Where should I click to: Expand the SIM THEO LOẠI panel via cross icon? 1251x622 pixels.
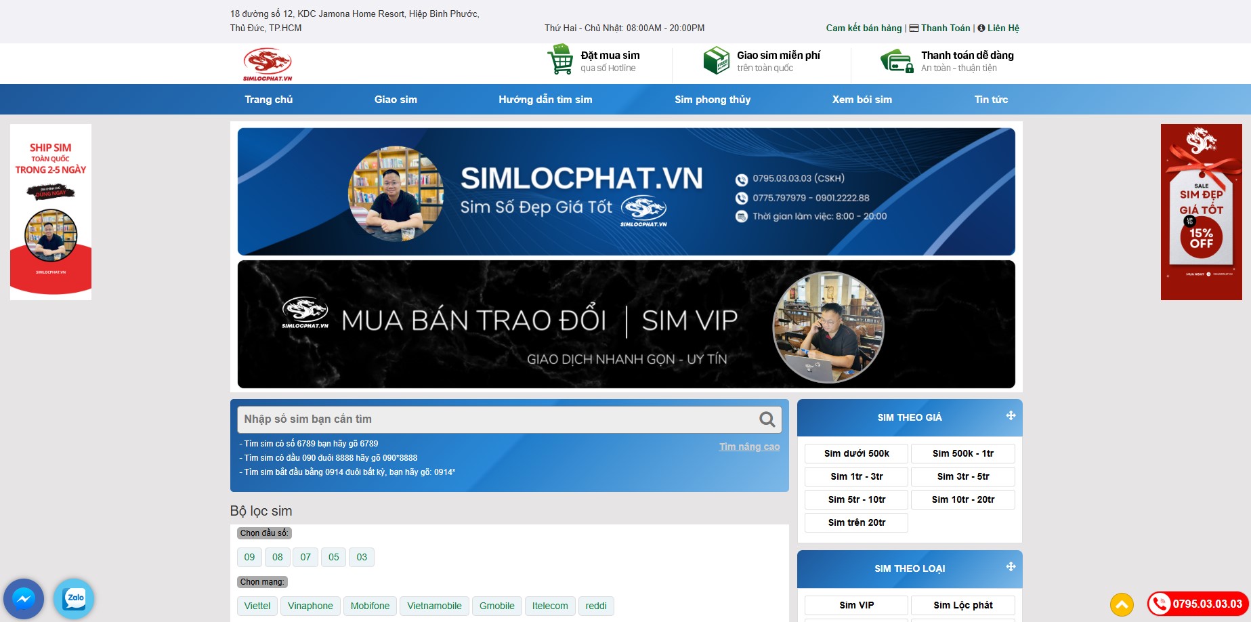1010,568
